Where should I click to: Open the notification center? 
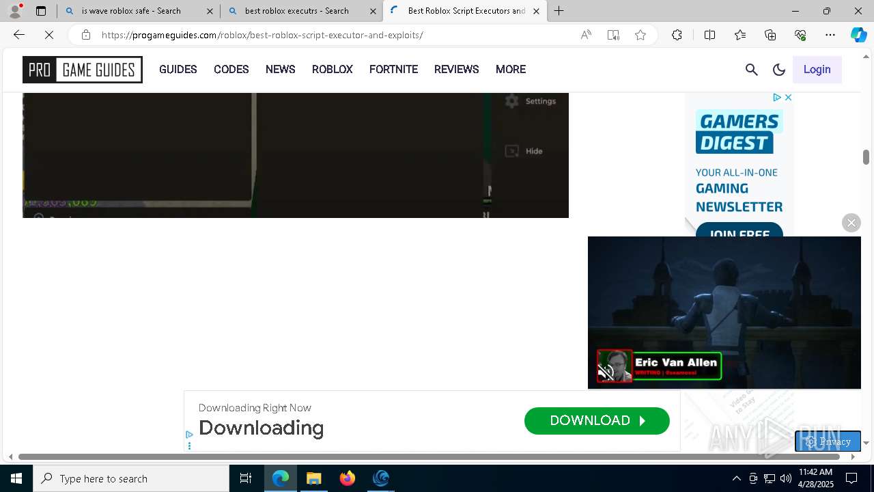851,478
